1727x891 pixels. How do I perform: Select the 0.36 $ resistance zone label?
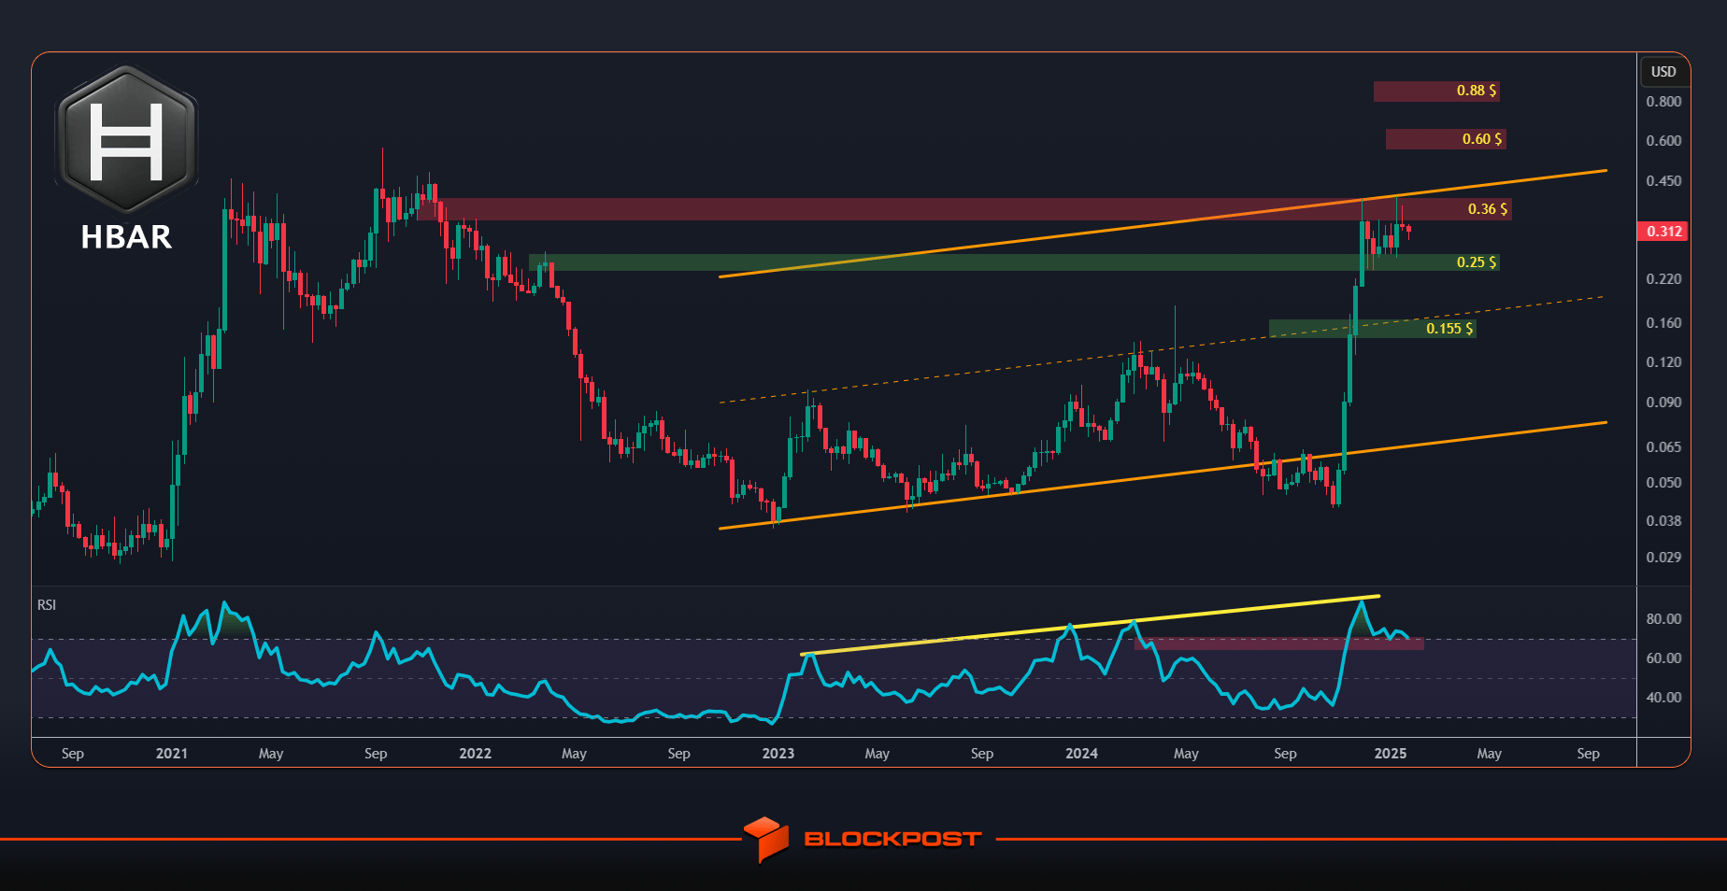(1488, 209)
